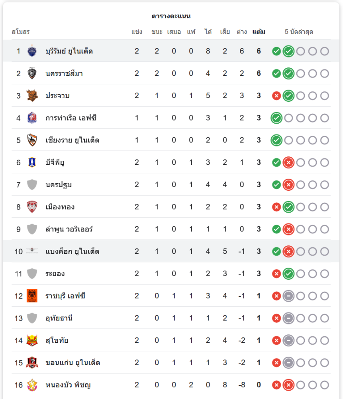Click the 5 นัดล่าสุด column header
Screen dimensions: 343x399
point(299,32)
